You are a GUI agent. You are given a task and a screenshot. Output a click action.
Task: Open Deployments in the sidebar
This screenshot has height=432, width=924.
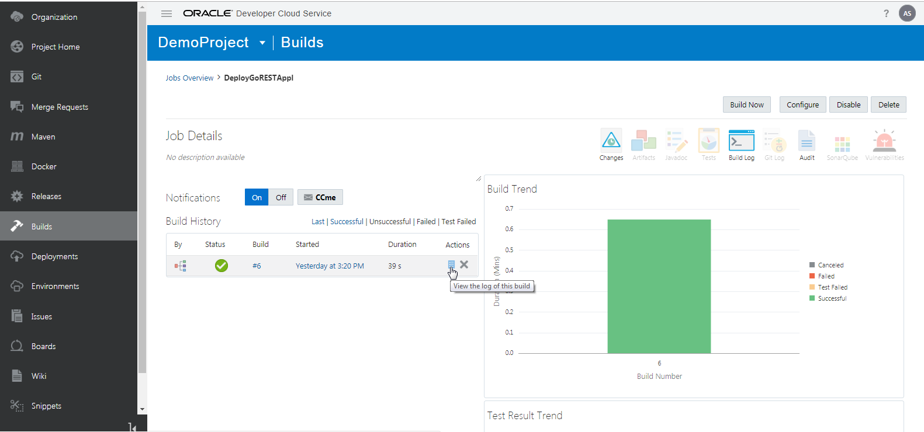tap(54, 256)
